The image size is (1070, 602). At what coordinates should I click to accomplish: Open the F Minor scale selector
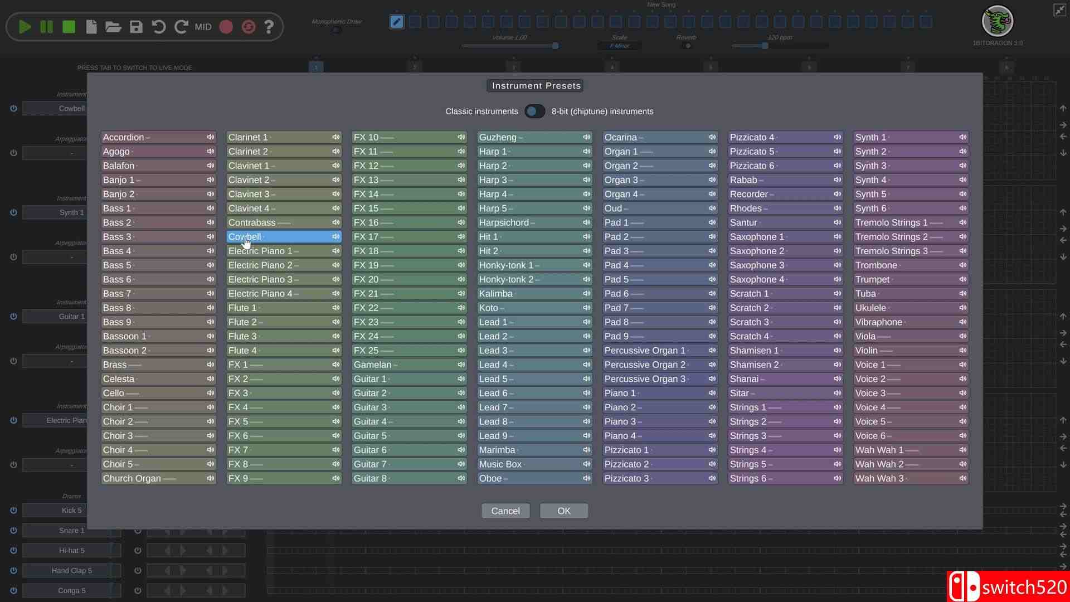pos(619,46)
